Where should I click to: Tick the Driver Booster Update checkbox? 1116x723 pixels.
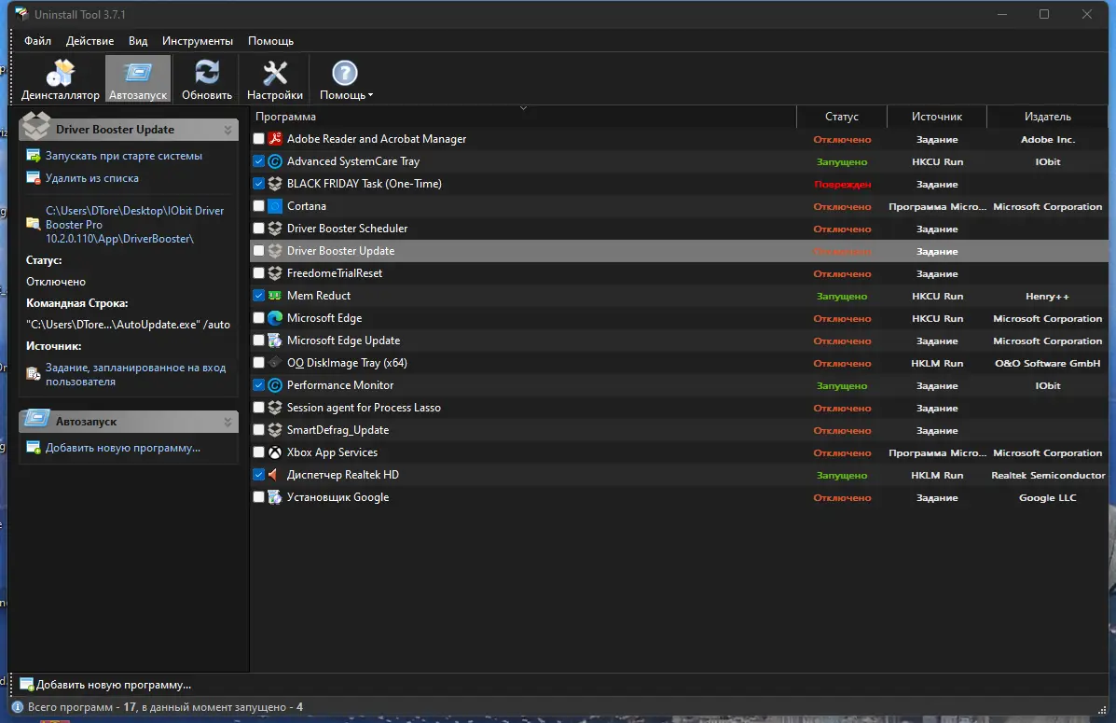tap(259, 251)
